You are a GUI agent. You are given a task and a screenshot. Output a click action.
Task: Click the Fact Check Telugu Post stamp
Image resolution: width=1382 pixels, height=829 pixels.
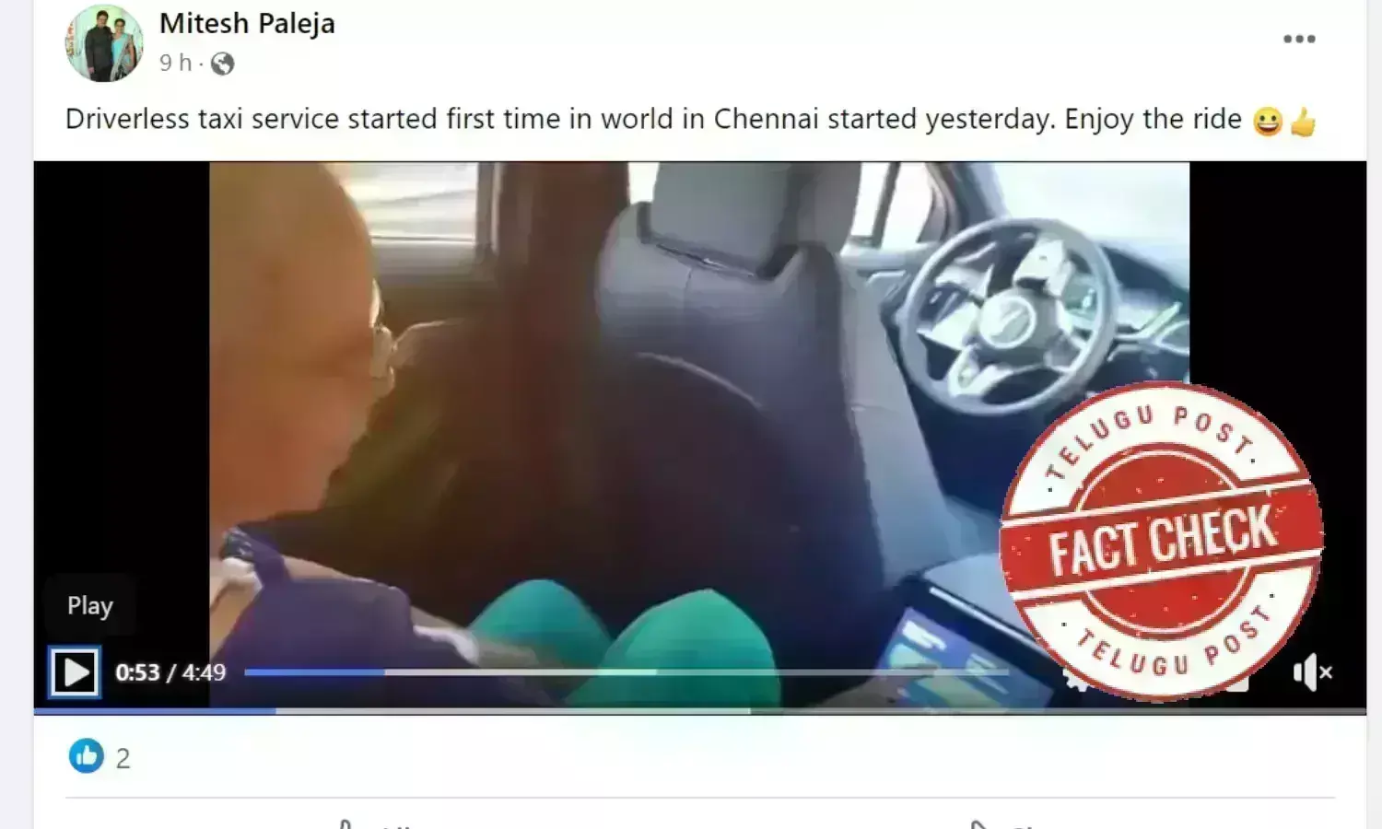click(x=1161, y=541)
